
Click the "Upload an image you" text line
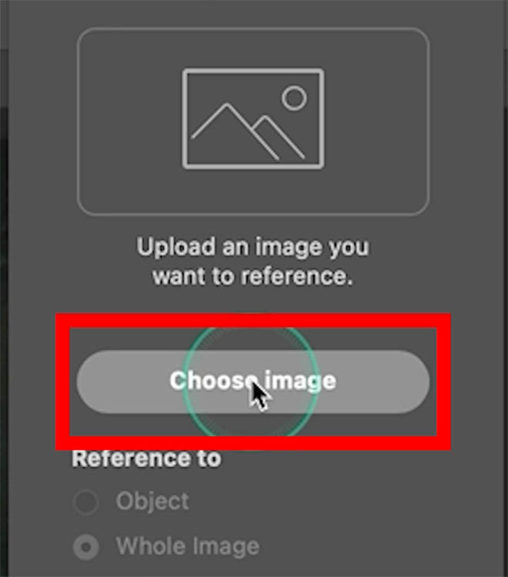pos(252,248)
